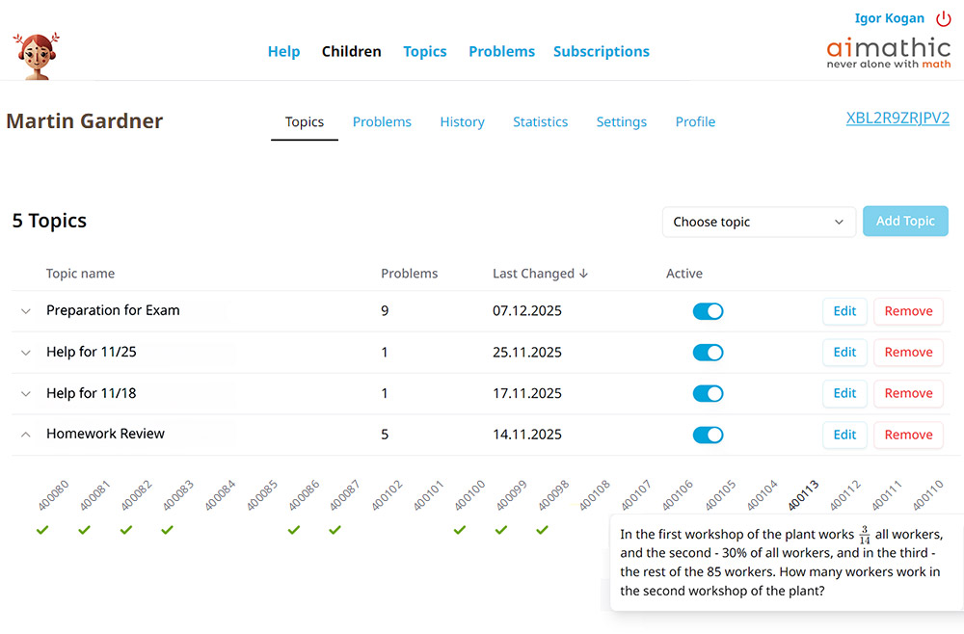
Task: Open the Choose topic dropdown
Action: [x=759, y=222]
